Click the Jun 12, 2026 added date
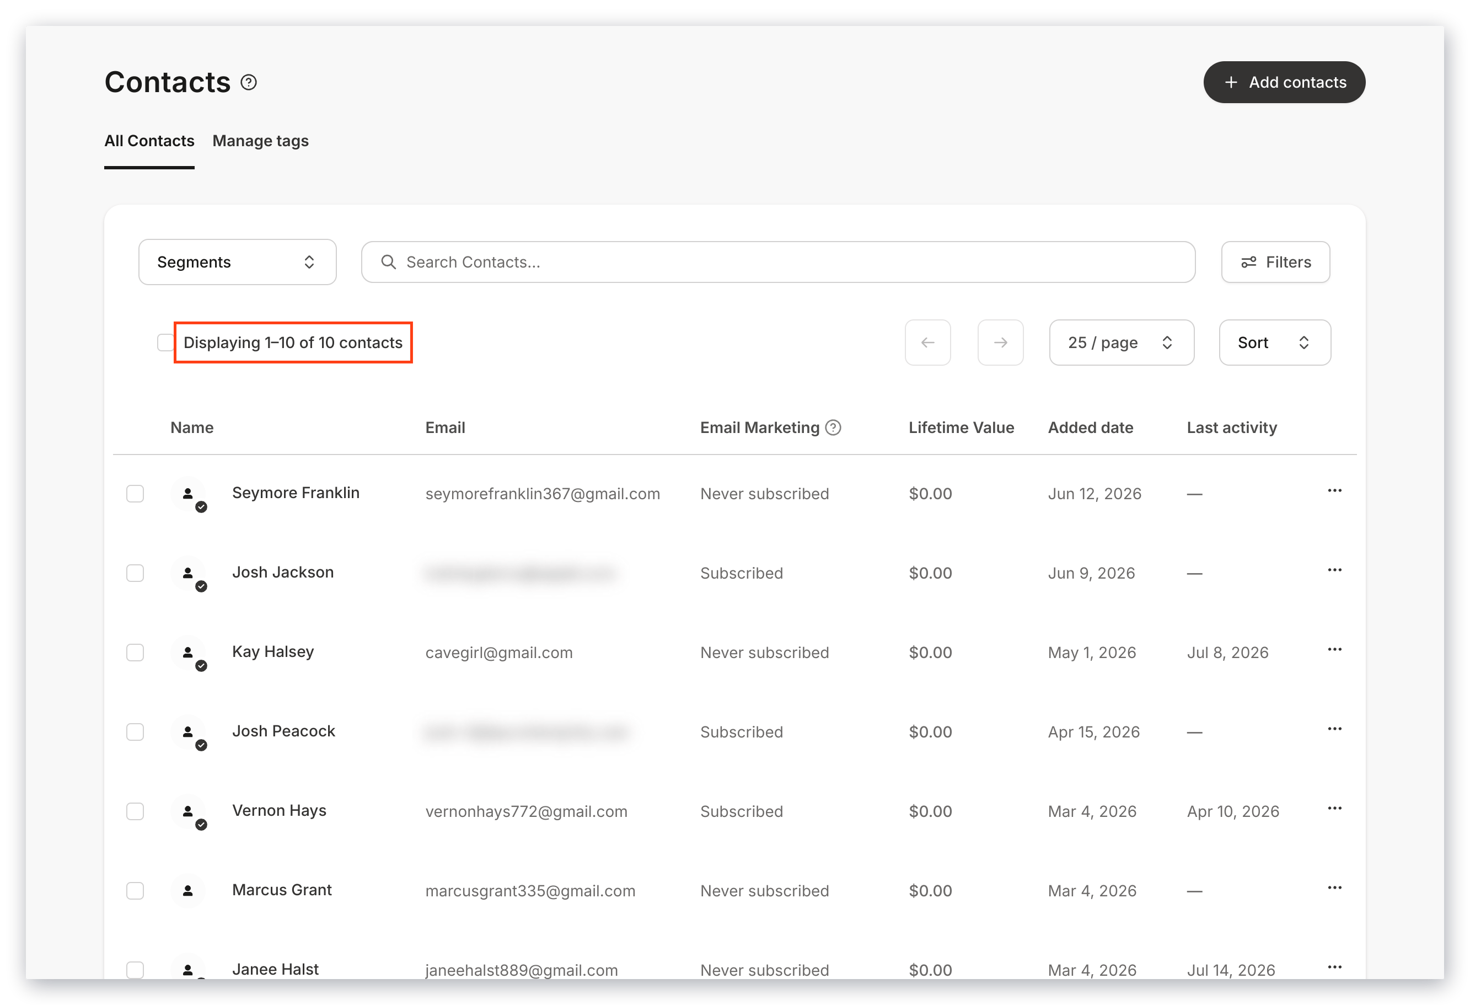The height and width of the screenshot is (1005, 1470). pyautogui.click(x=1095, y=494)
